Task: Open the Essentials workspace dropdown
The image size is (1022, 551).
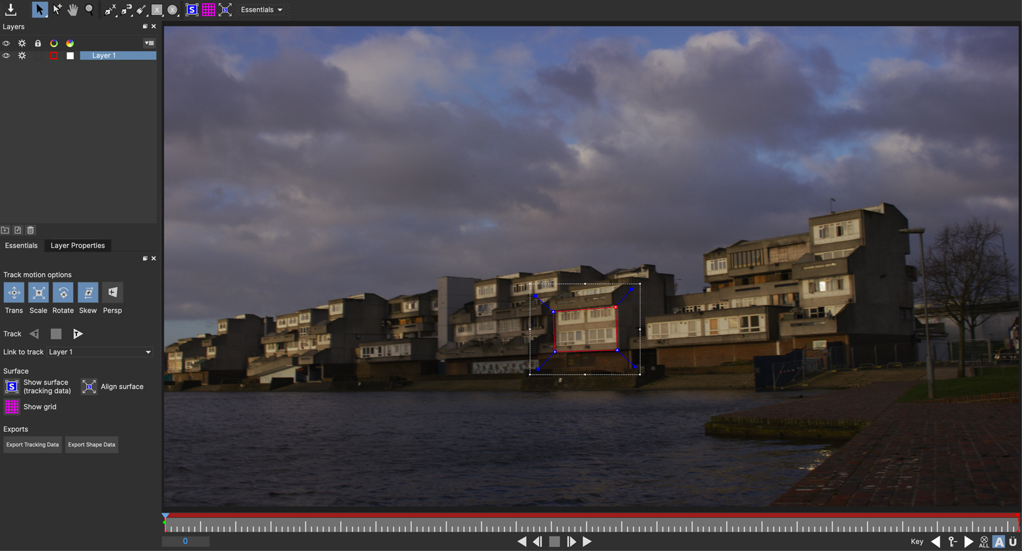Action: coord(262,10)
